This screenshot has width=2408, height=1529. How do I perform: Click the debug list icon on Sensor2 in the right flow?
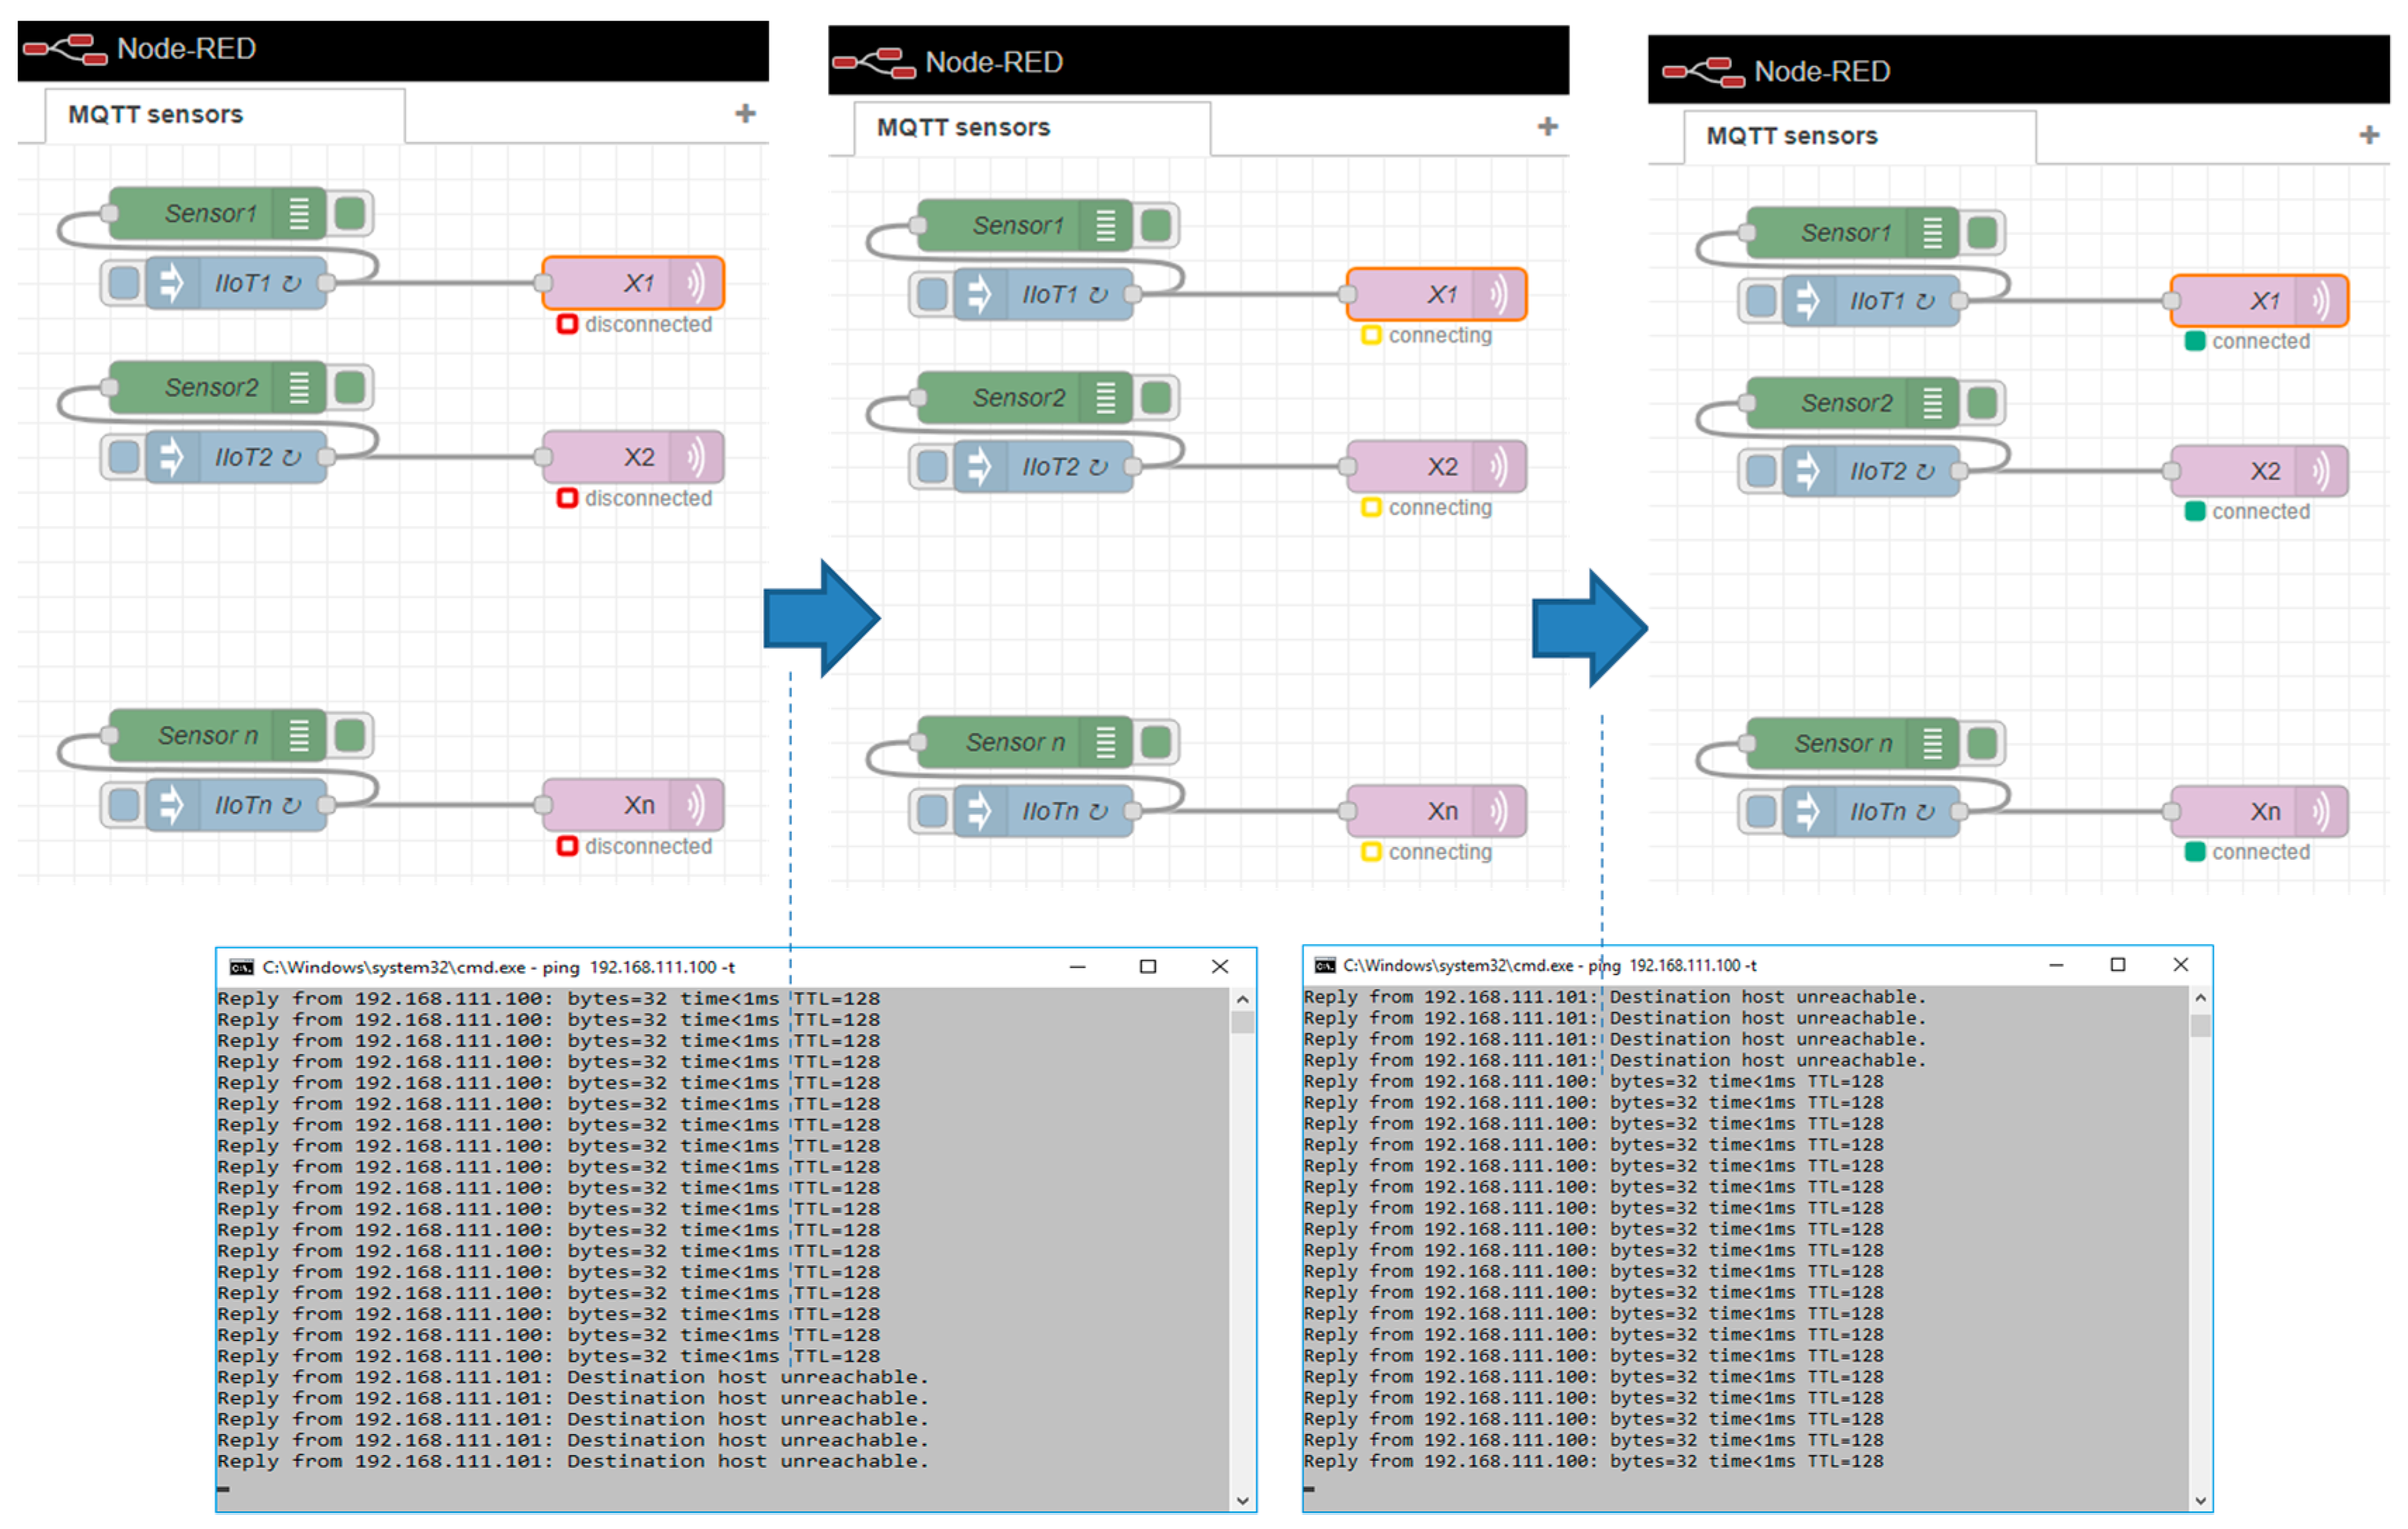[1932, 403]
